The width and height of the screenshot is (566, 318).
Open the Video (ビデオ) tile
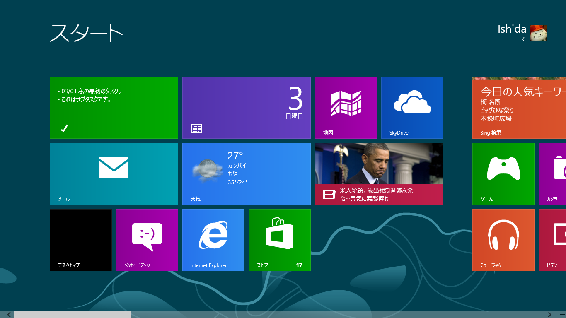(553, 240)
